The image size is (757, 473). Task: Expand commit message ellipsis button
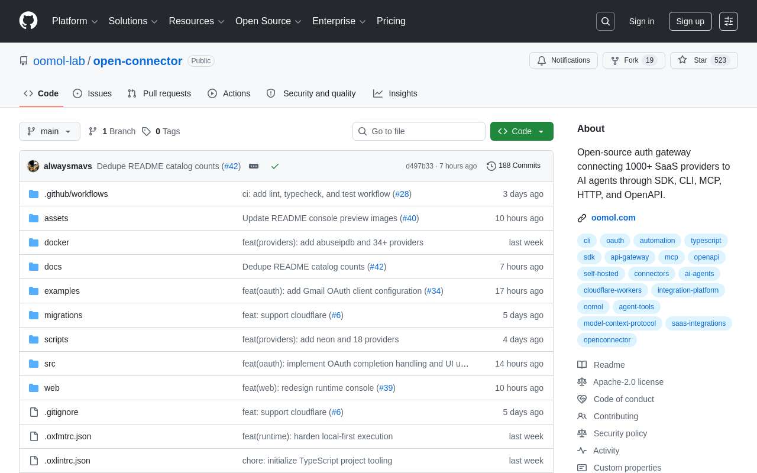point(254,166)
